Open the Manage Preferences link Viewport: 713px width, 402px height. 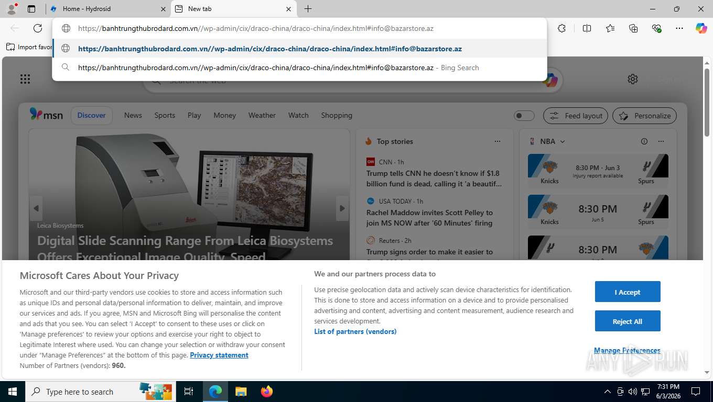point(627,350)
